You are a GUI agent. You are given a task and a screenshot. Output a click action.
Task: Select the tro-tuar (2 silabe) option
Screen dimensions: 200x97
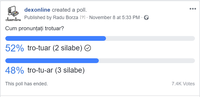55,48
